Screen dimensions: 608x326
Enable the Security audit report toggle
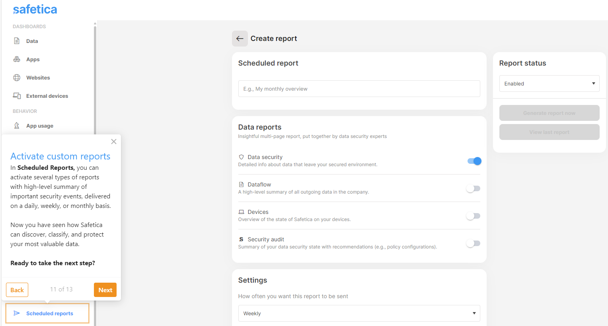(473, 243)
